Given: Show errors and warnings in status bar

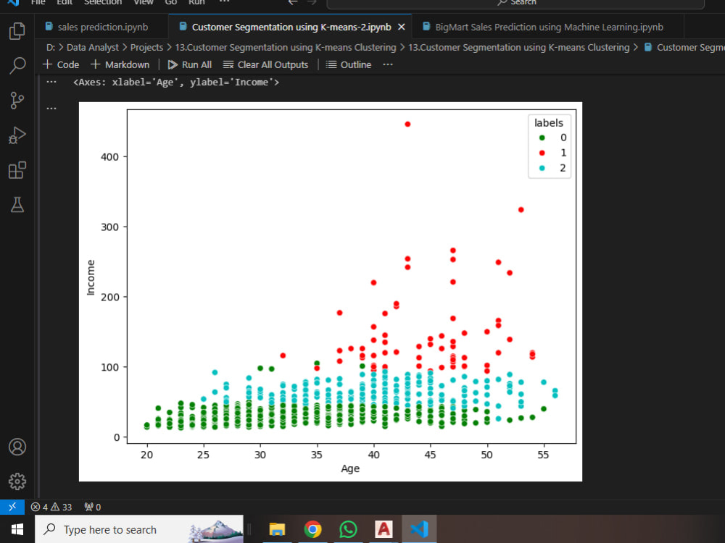Looking at the screenshot, I should point(51,507).
